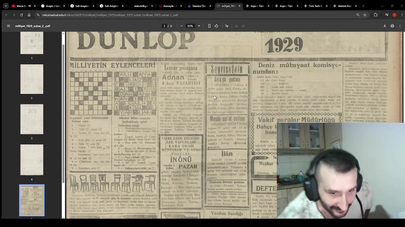The width and height of the screenshot is (405, 227).
Task: View site information for nek.istanbul.edu.tr
Action: pos(38,15)
